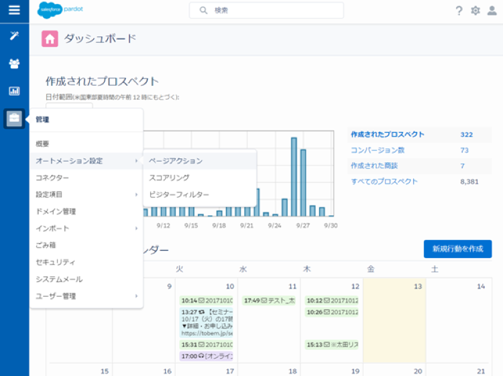Click the Salesforce Pardot logo
The height and width of the screenshot is (376, 503).
tap(60, 10)
